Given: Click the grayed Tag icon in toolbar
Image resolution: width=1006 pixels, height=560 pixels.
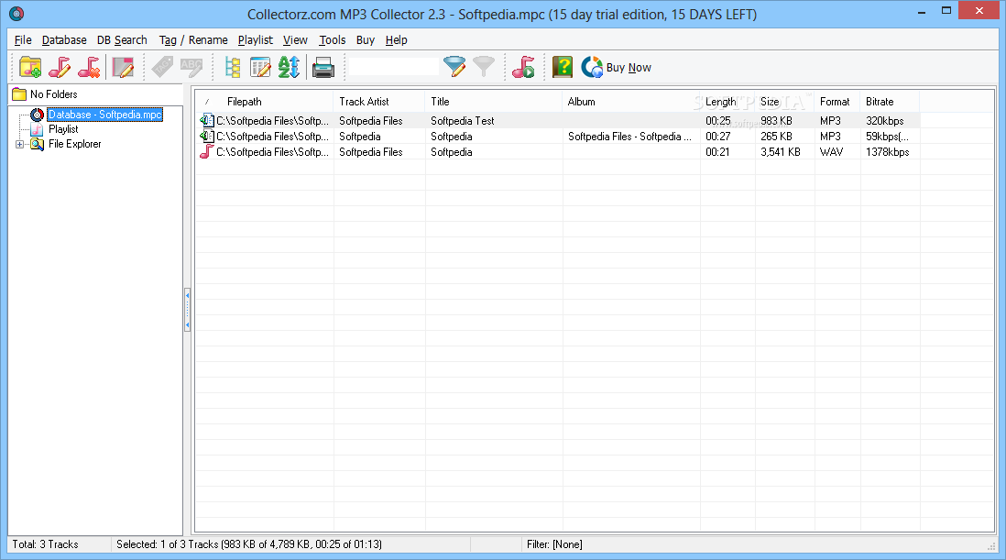Looking at the screenshot, I should pos(162,67).
